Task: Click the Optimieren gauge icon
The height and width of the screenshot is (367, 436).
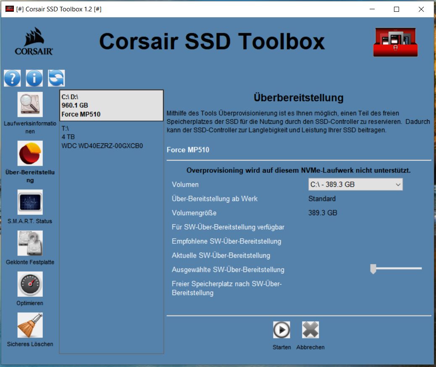Action: 30,284
